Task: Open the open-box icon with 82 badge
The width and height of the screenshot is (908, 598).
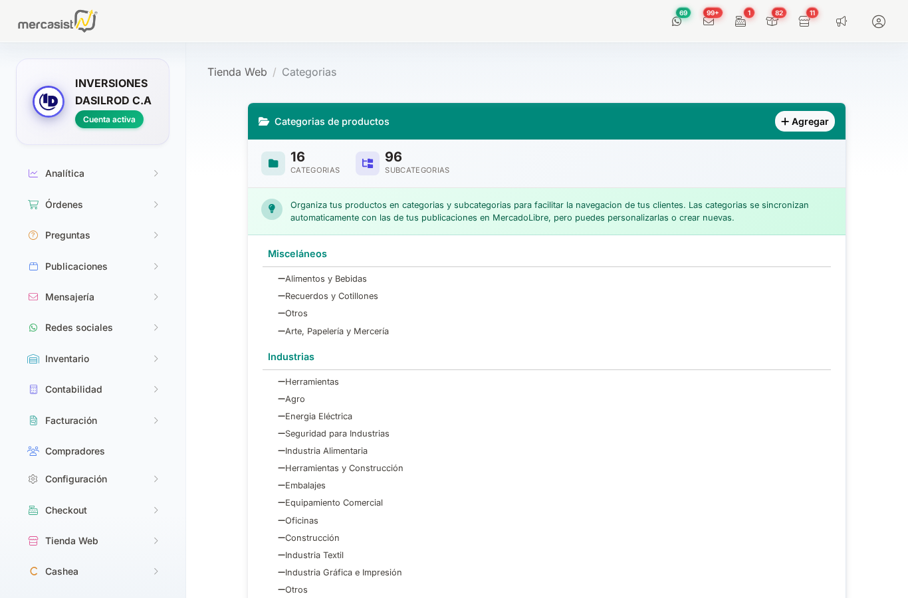Action: [772, 21]
